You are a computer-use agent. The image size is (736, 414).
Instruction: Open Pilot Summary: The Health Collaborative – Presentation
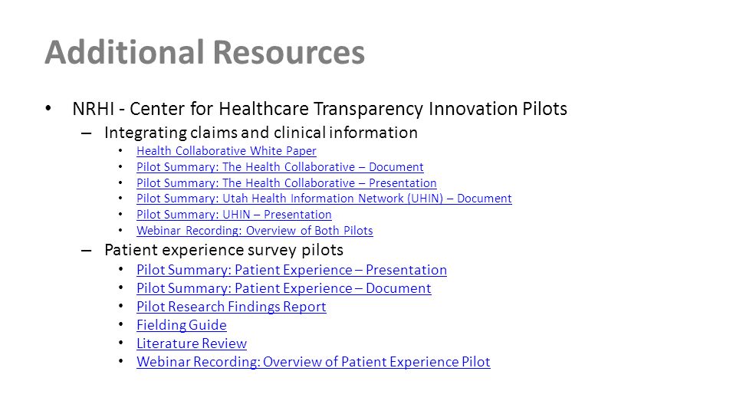286,182
